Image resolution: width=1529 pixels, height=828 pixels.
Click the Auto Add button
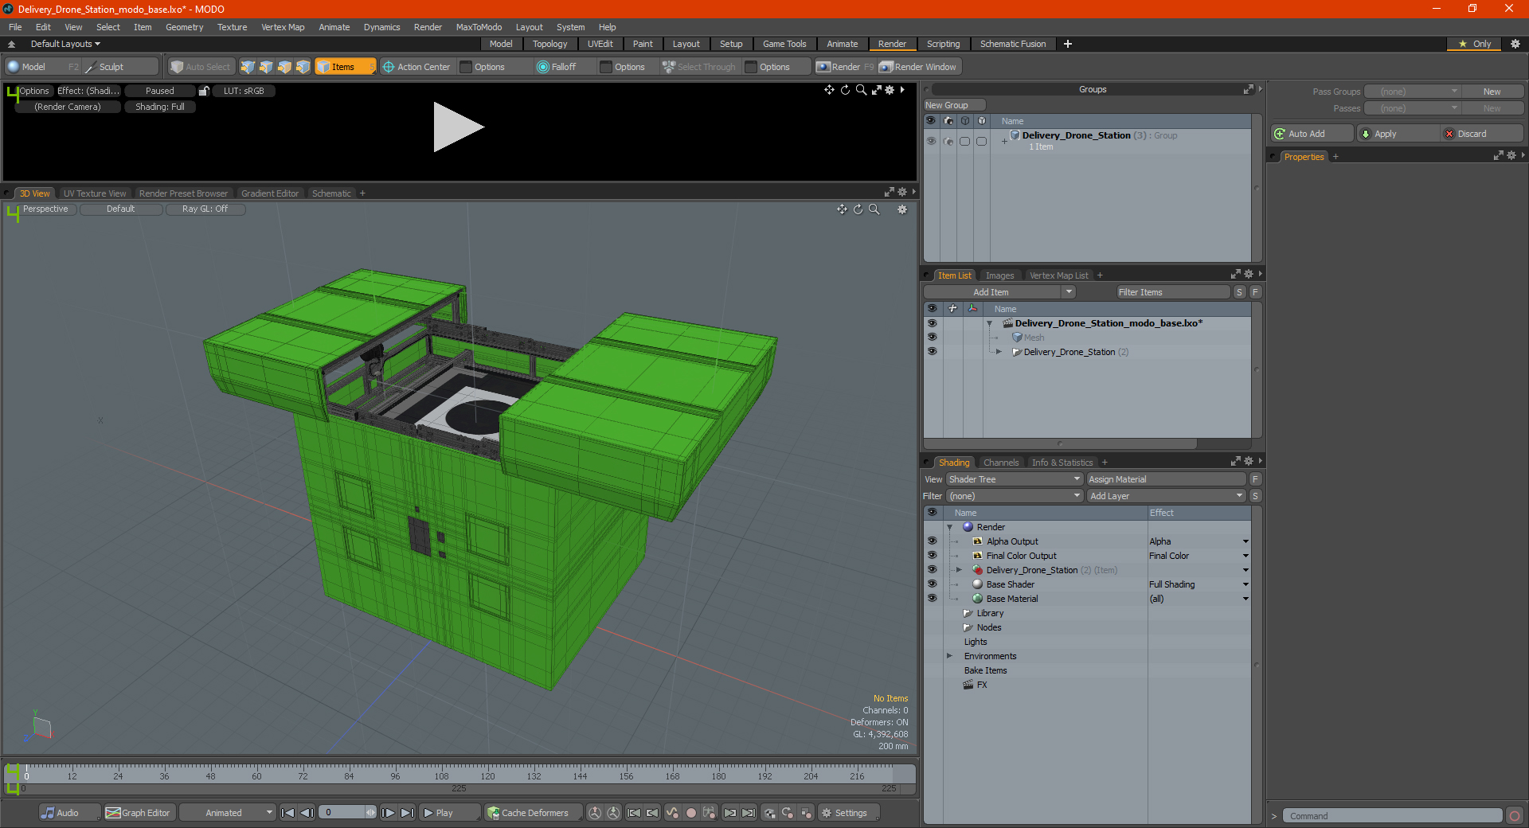pyautogui.click(x=1312, y=134)
